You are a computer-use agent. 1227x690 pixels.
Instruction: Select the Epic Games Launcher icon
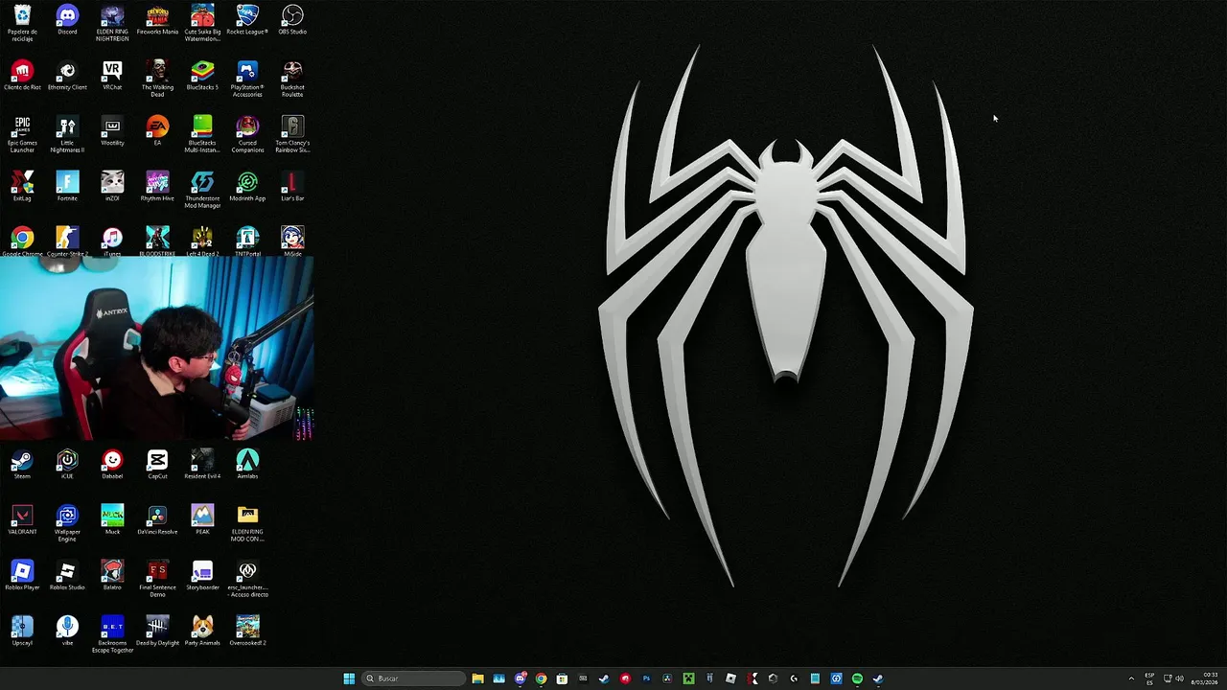[22, 134]
